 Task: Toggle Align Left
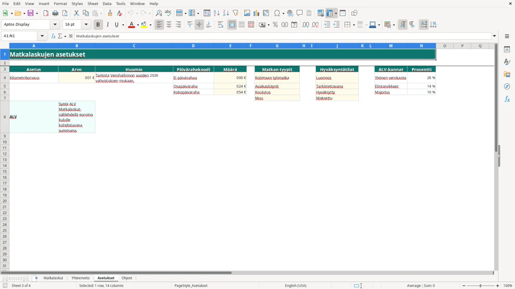pyautogui.click(x=160, y=25)
